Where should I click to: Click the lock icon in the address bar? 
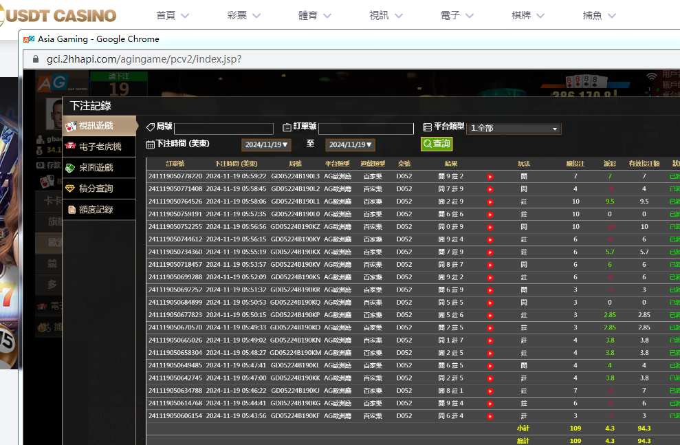point(36,59)
